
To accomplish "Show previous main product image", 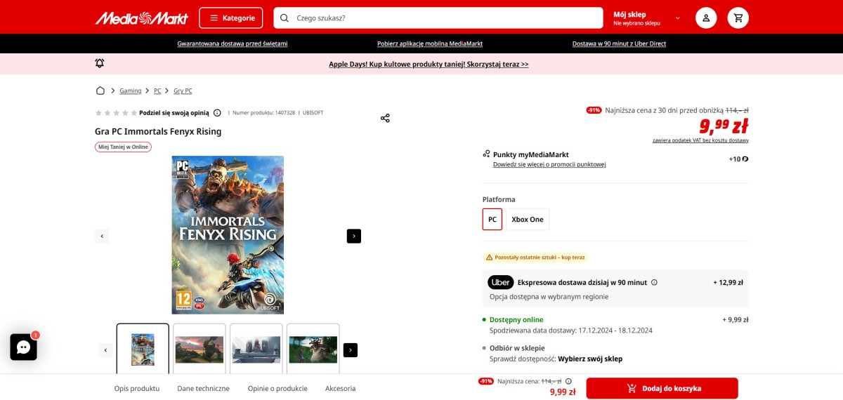I will (x=102, y=236).
